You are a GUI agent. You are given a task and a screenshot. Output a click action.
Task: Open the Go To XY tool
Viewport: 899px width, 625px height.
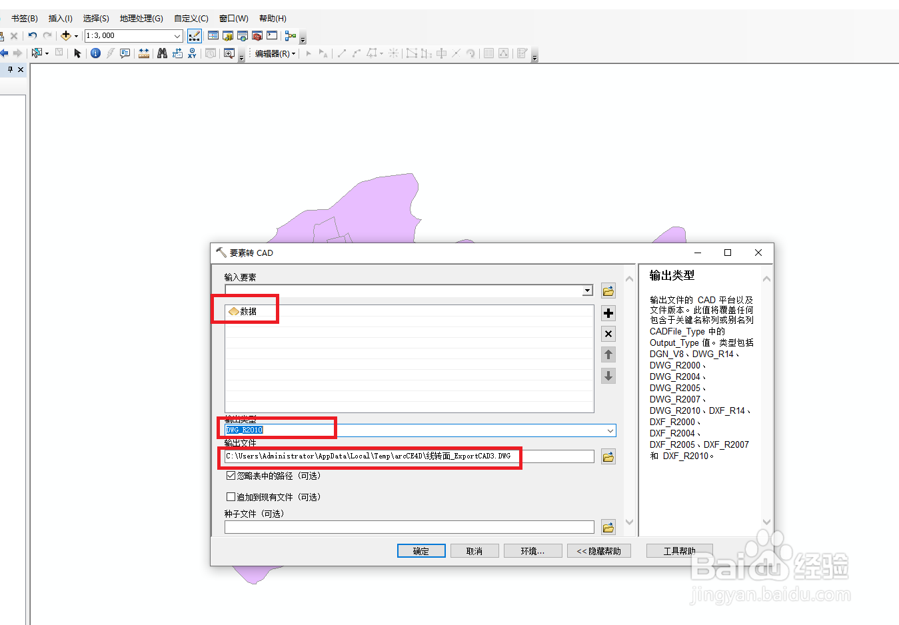(x=192, y=53)
